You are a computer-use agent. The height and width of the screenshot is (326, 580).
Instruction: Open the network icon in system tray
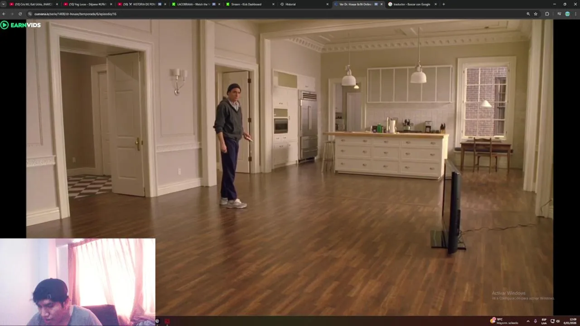tap(552, 321)
